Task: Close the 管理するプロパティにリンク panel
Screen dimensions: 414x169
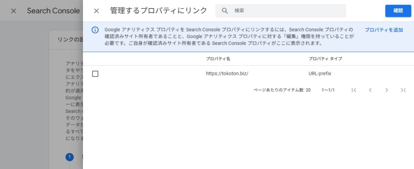Action: point(96,11)
